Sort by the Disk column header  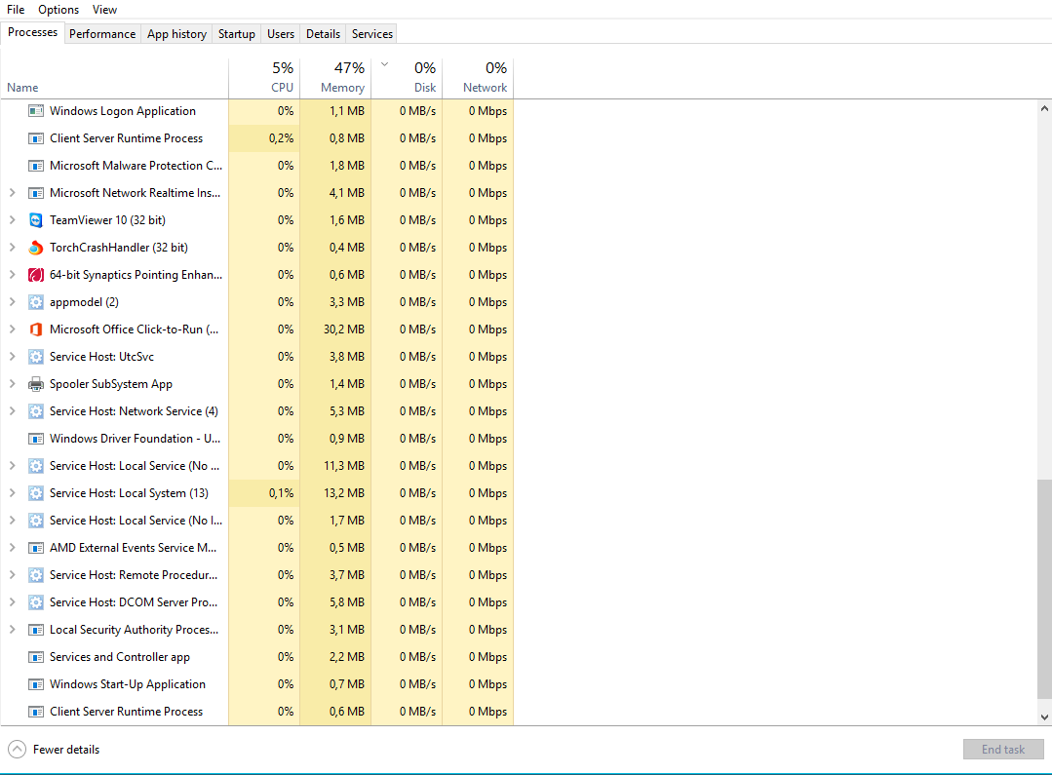pos(407,79)
